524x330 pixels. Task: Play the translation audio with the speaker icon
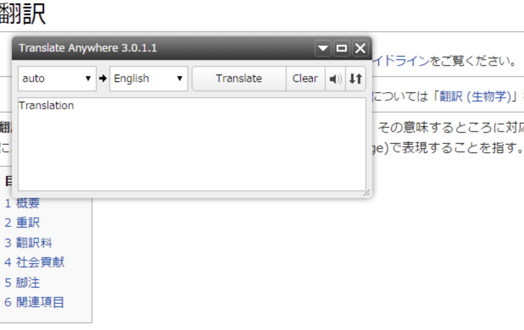pyautogui.click(x=335, y=79)
